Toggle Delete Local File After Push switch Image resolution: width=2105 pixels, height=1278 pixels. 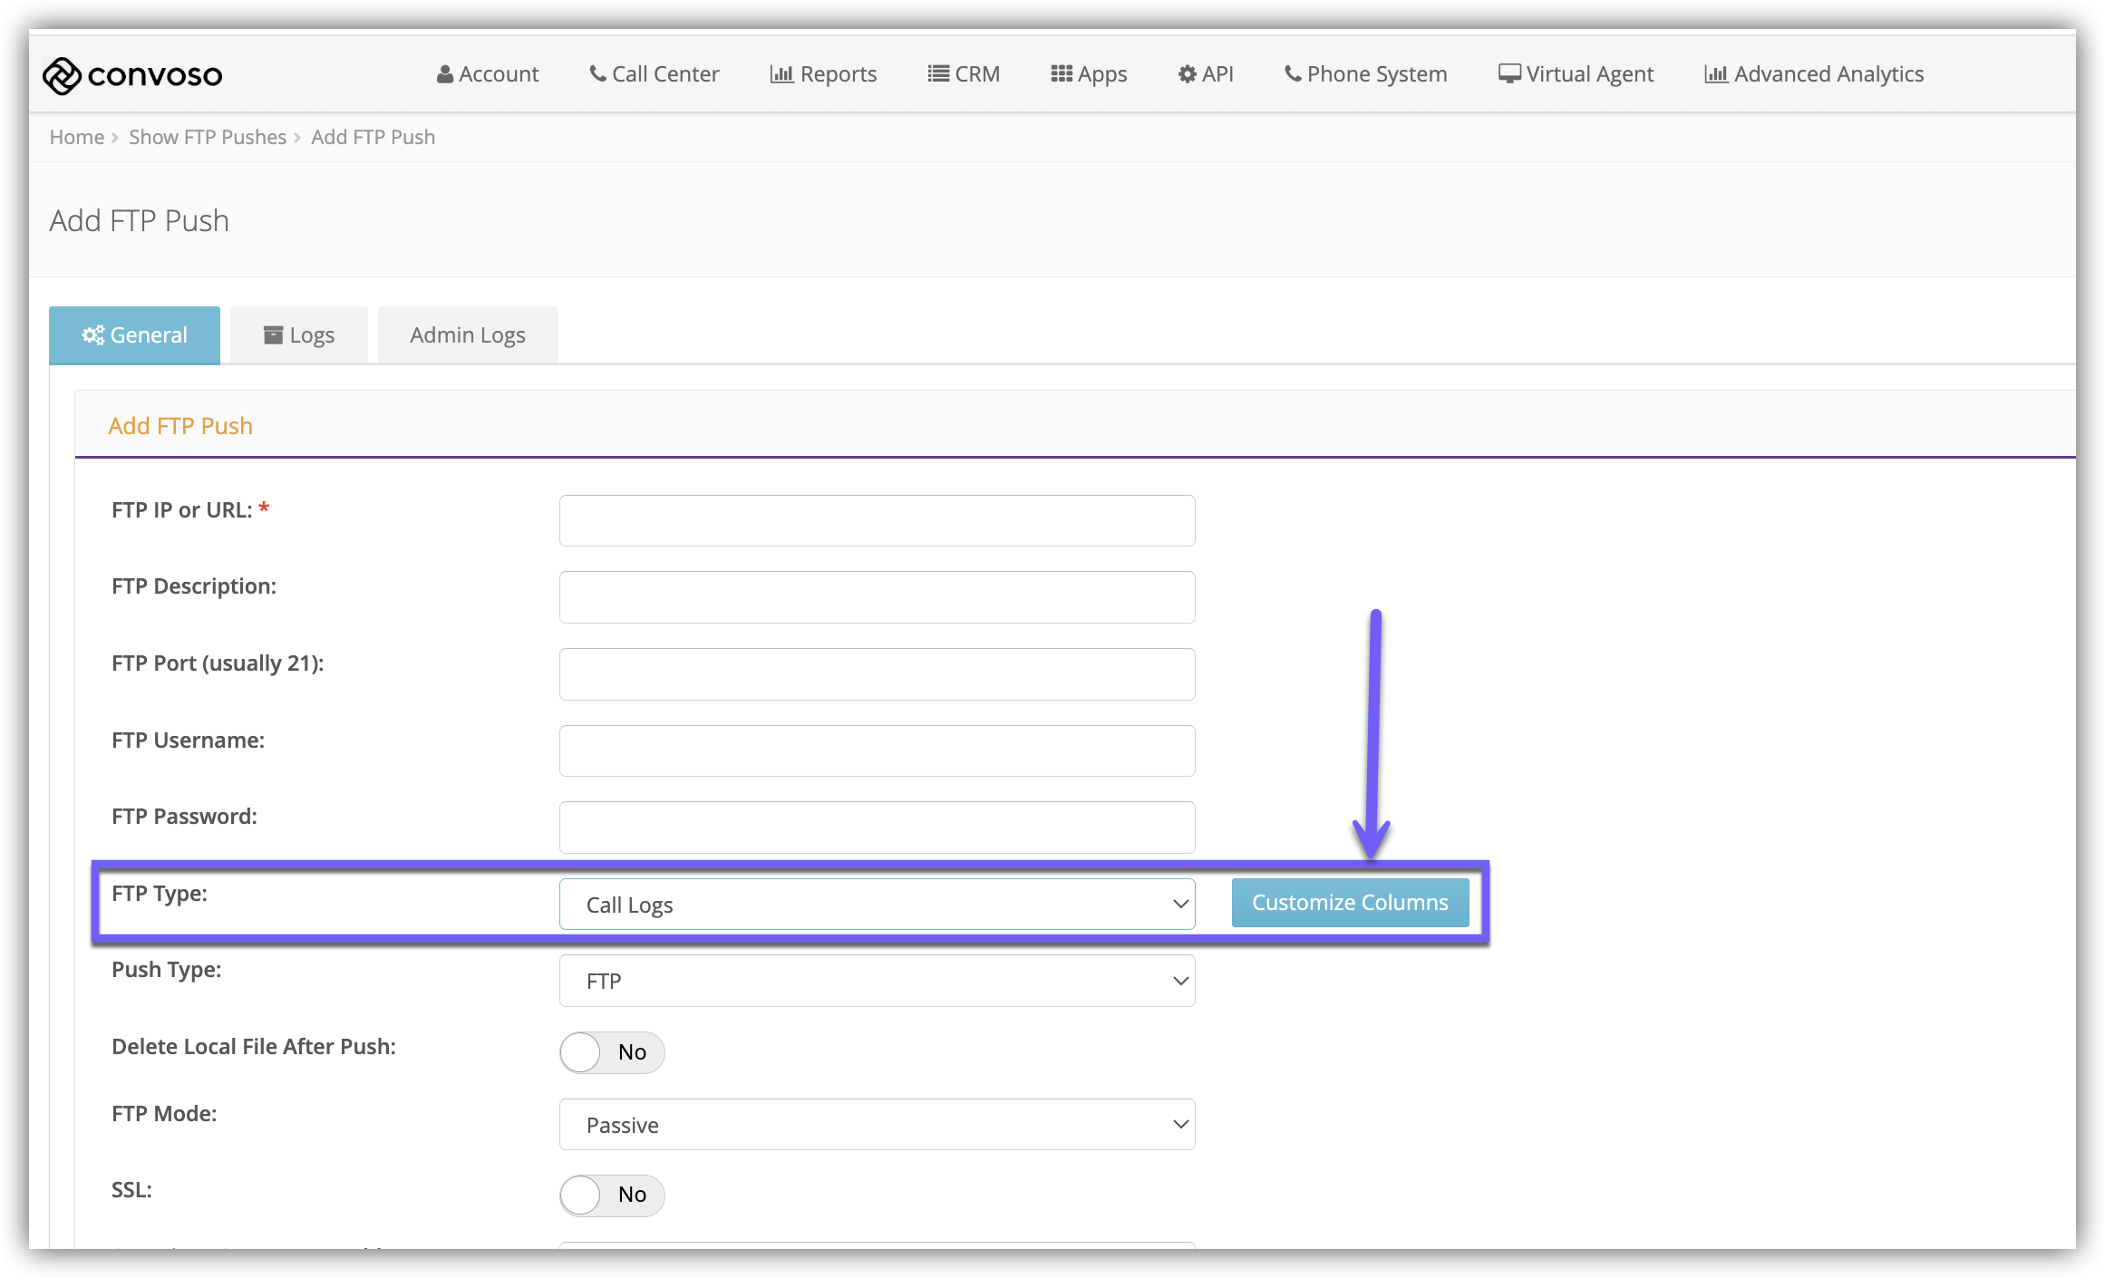click(612, 1052)
